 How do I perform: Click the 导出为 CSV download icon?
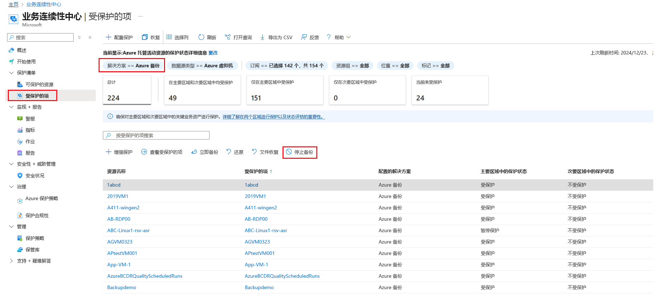[262, 37]
